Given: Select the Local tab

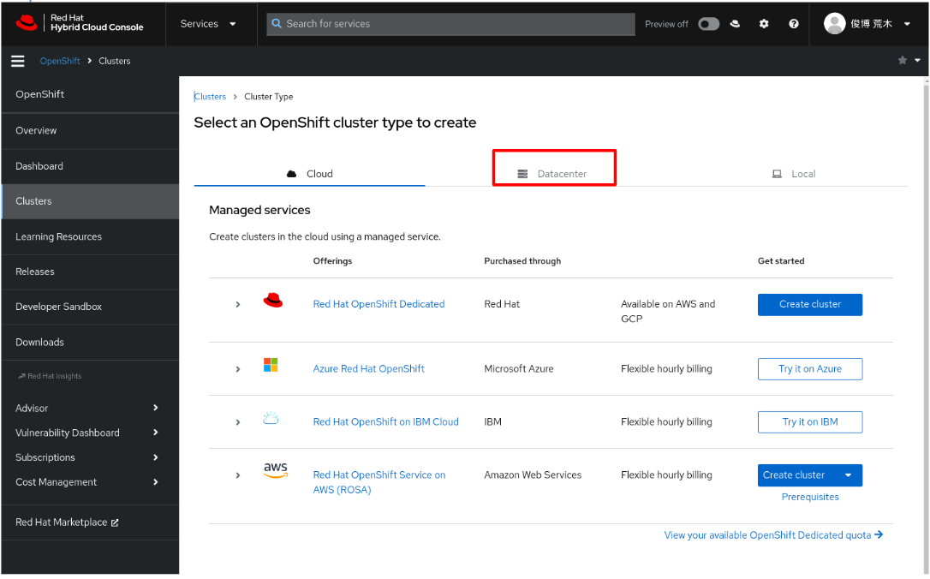Looking at the screenshot, I should pyautogui.click(x=794, y=173).
